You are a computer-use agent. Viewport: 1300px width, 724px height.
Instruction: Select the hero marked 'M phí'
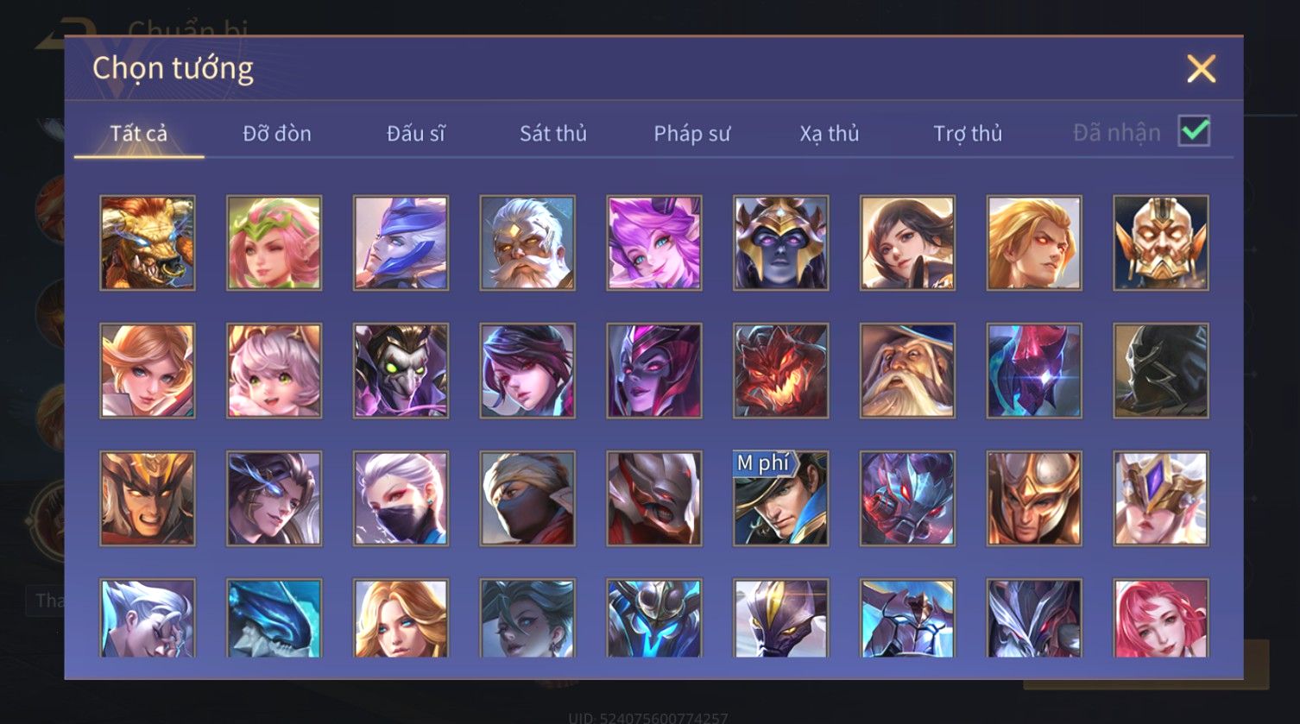[x=781, y=499]
